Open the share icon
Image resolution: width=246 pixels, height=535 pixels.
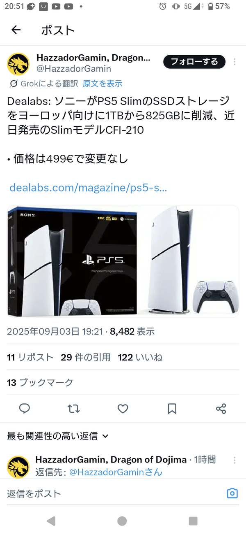(x=221, y=409)
